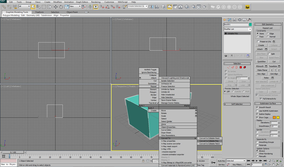
Task: Select Element sub-object level icon
Action: coord(245,67)
